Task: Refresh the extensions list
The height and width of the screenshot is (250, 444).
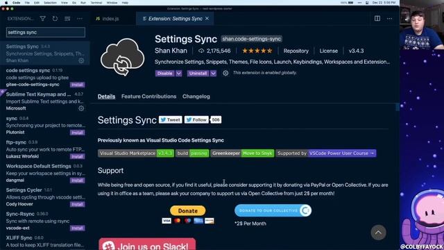Action: pyautogui.click(x=55, y=19)
